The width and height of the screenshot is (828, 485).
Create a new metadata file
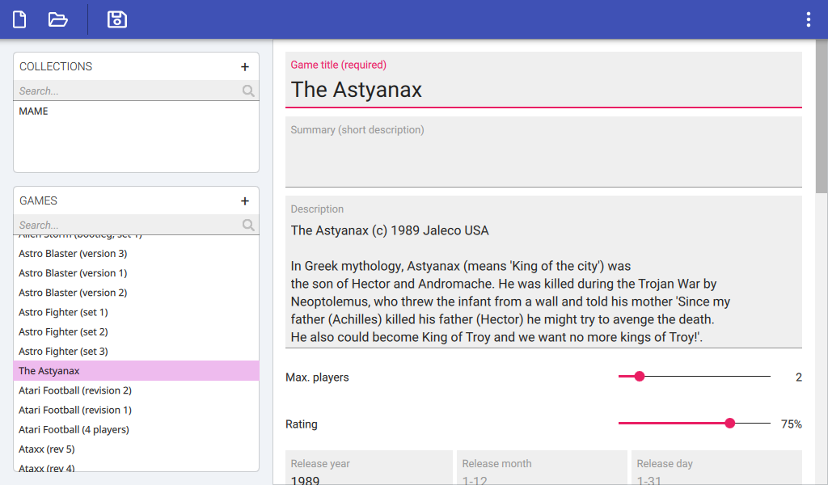tap(19, 19)
